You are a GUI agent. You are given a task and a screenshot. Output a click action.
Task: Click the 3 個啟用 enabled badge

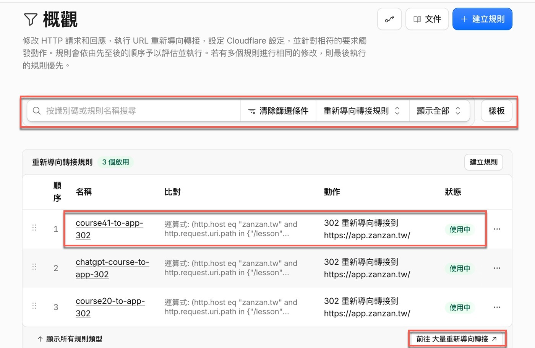tap(115, 162)
